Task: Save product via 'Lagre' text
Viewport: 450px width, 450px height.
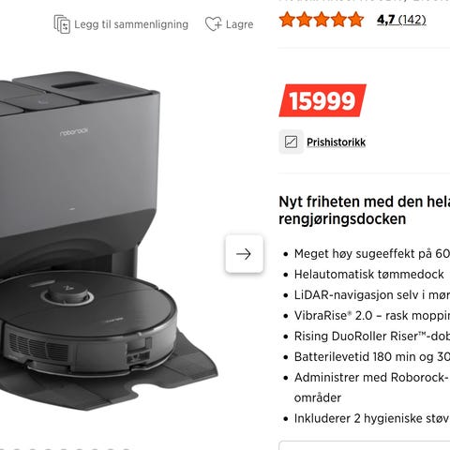Action: [239, 24]
